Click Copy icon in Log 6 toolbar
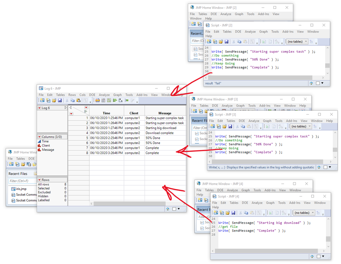Image resolution: width=341 pixels, height=264 pixels. tap(72, 100)
